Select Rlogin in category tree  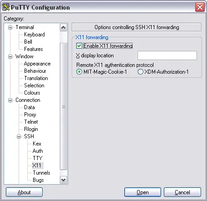coord(31,129)
